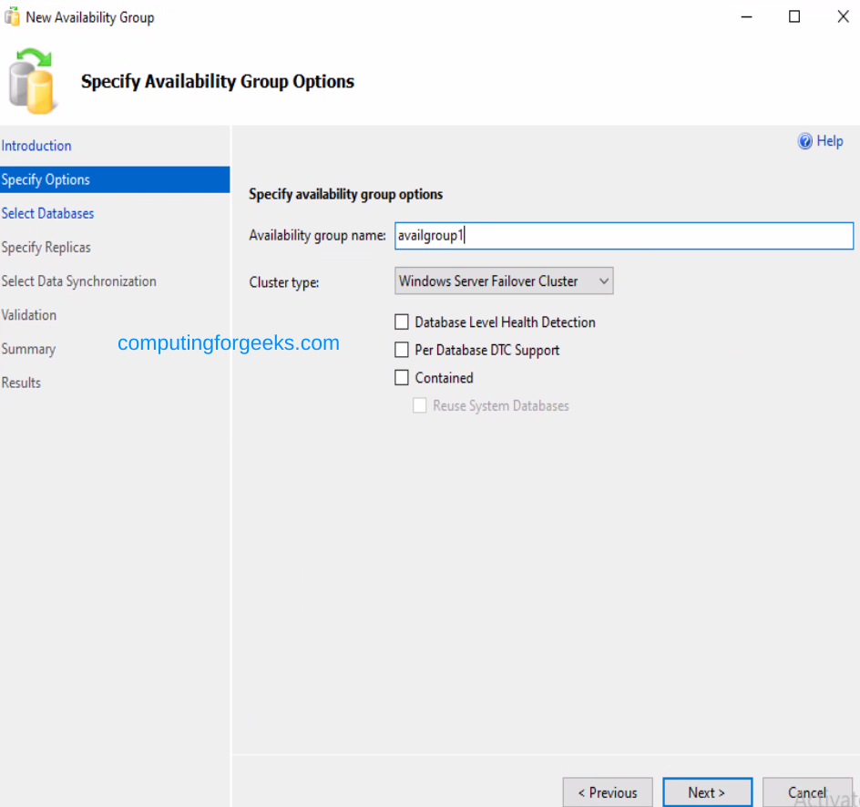Jump to the Validation step
860x807 pixels.
[28, 314]
